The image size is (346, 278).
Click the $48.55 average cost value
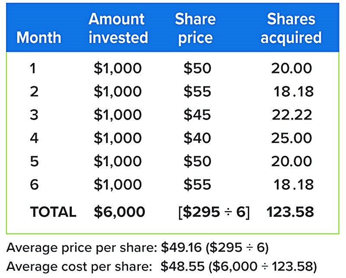[182, 266]
